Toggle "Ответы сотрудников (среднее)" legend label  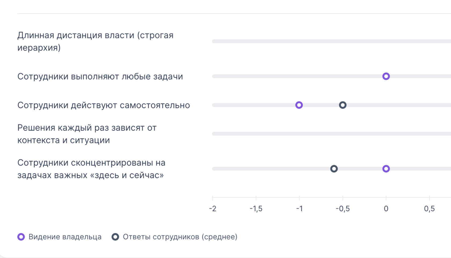point(180,237)
